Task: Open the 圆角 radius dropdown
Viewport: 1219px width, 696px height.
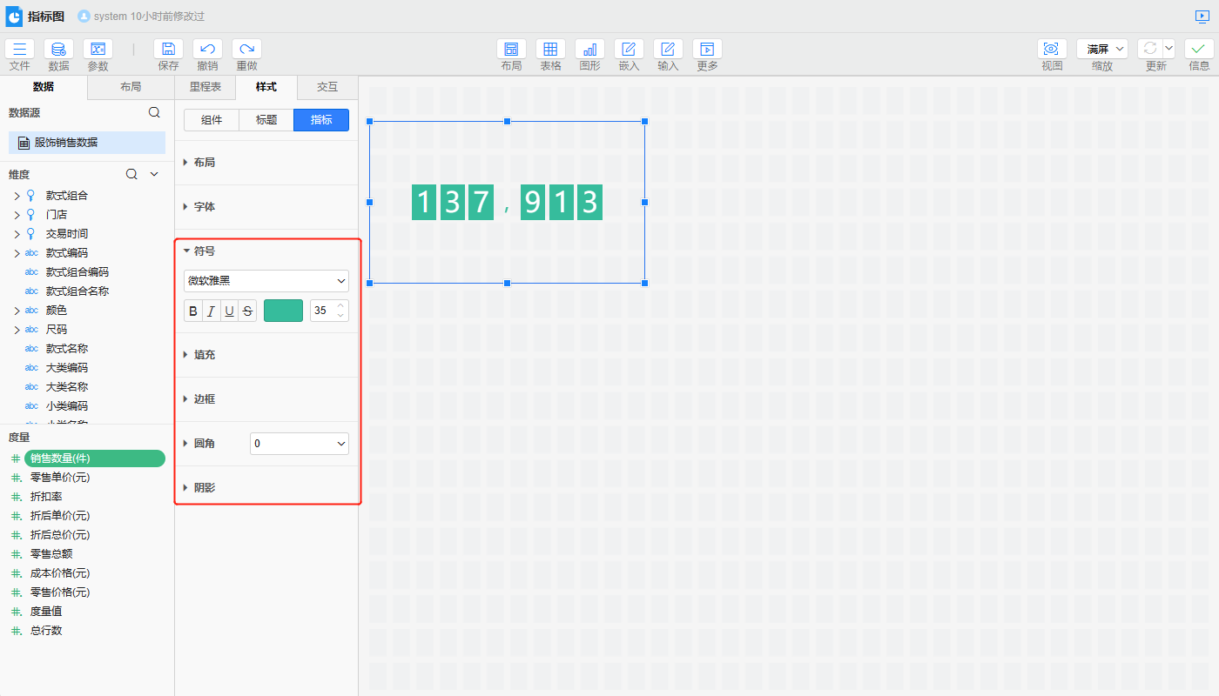Action: pyautogui.click(x=299, y=444)
